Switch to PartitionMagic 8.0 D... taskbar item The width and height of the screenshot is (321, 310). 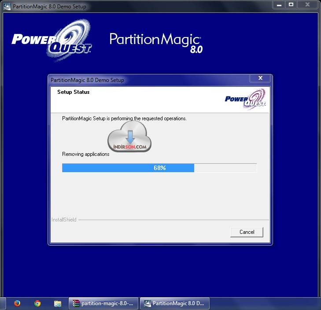[175, 303]
